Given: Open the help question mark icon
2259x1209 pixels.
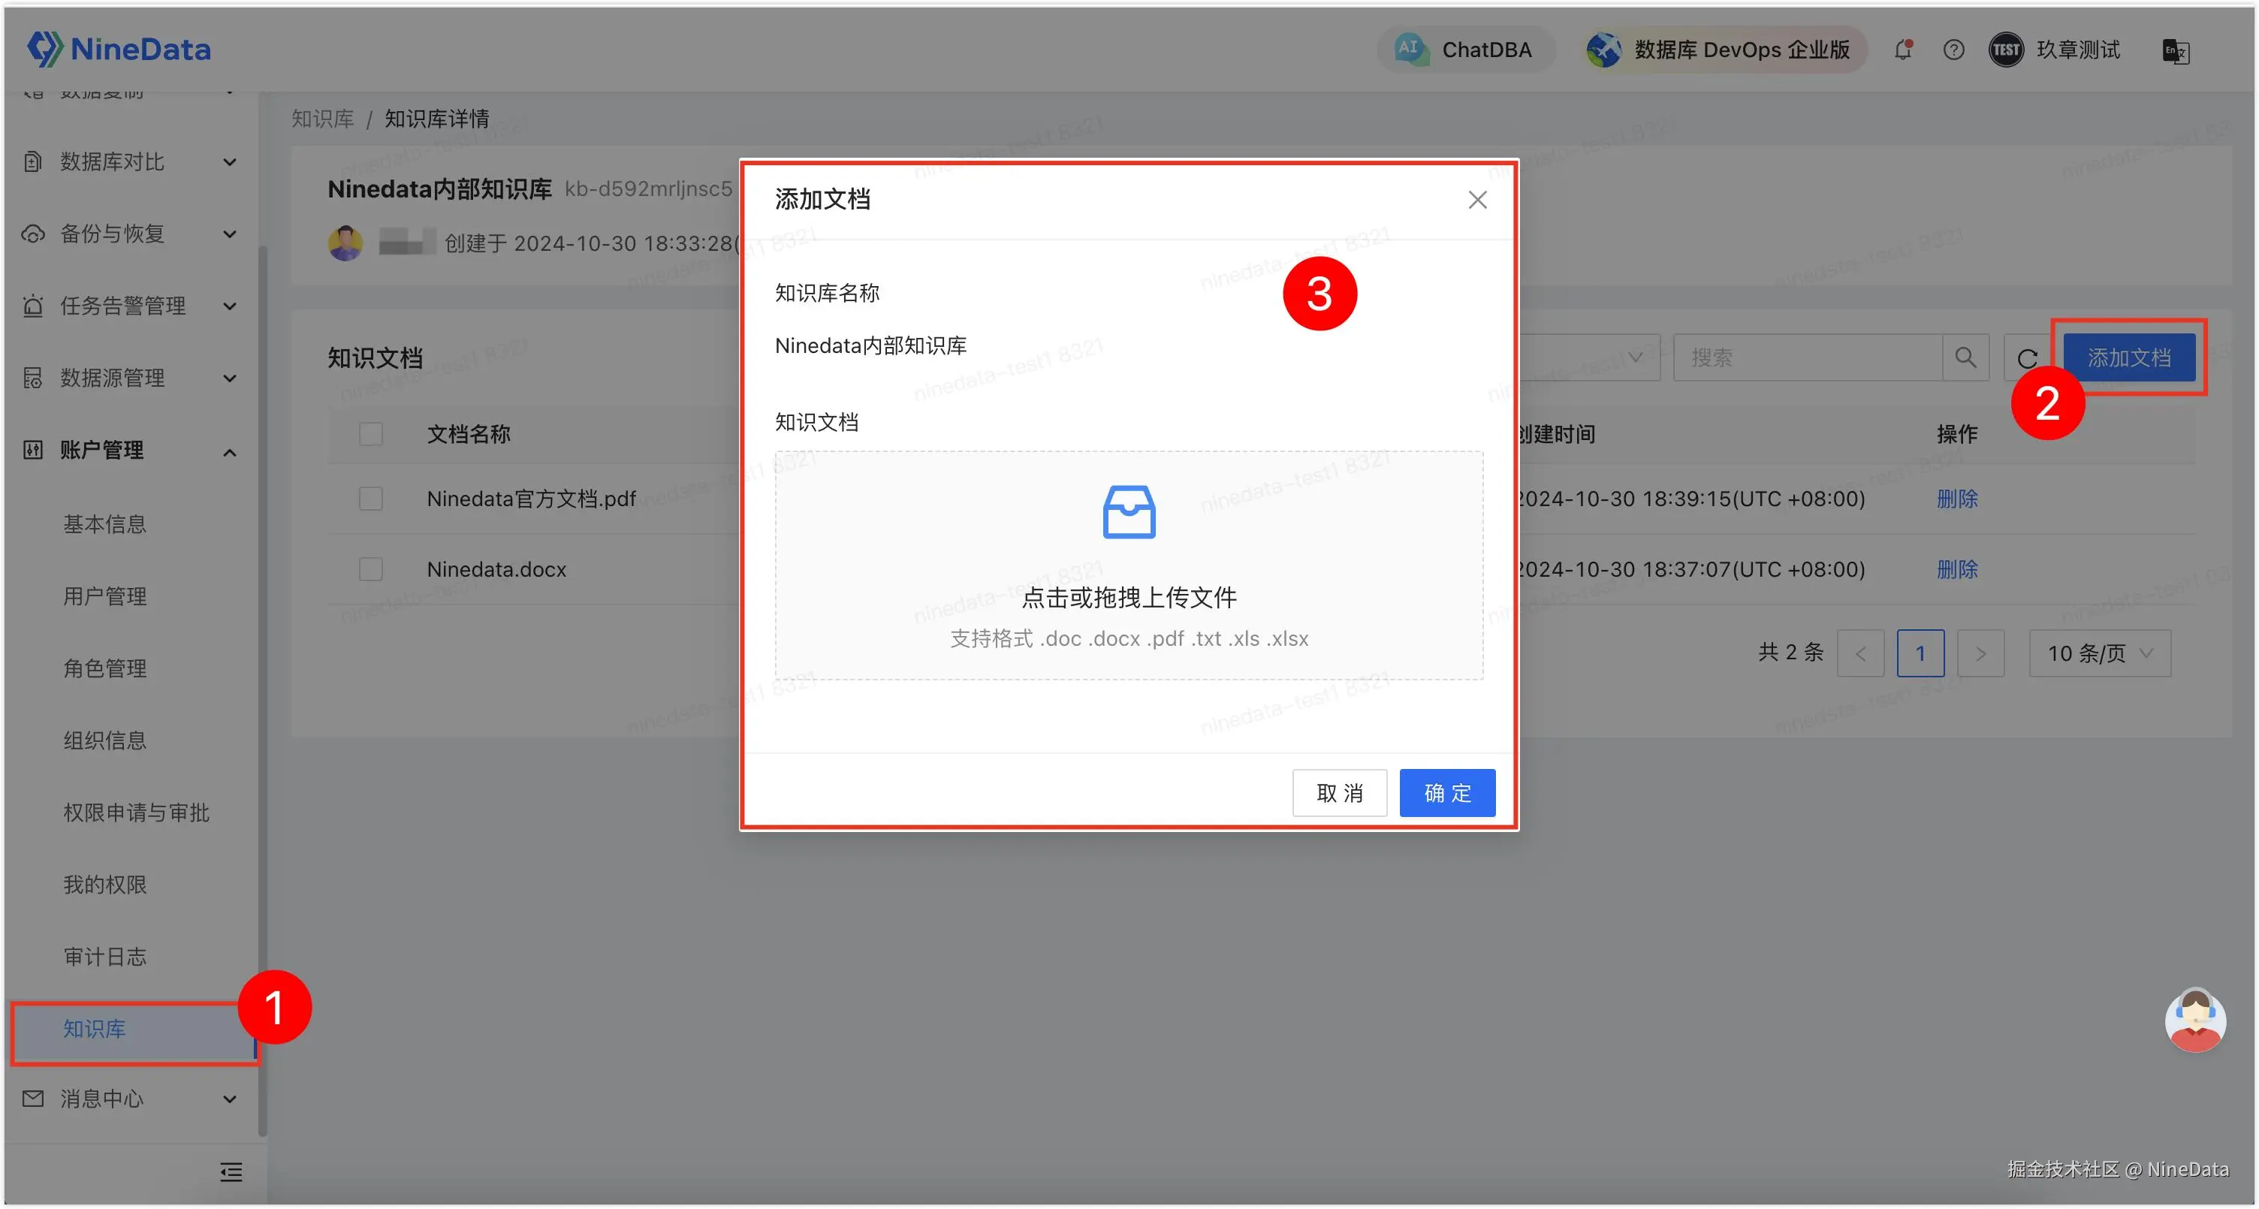Looking at the screenshot, I should click(x=1953, y=50).
